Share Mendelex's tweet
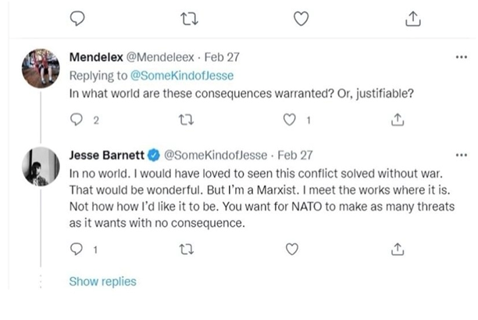 click(398, 120)
